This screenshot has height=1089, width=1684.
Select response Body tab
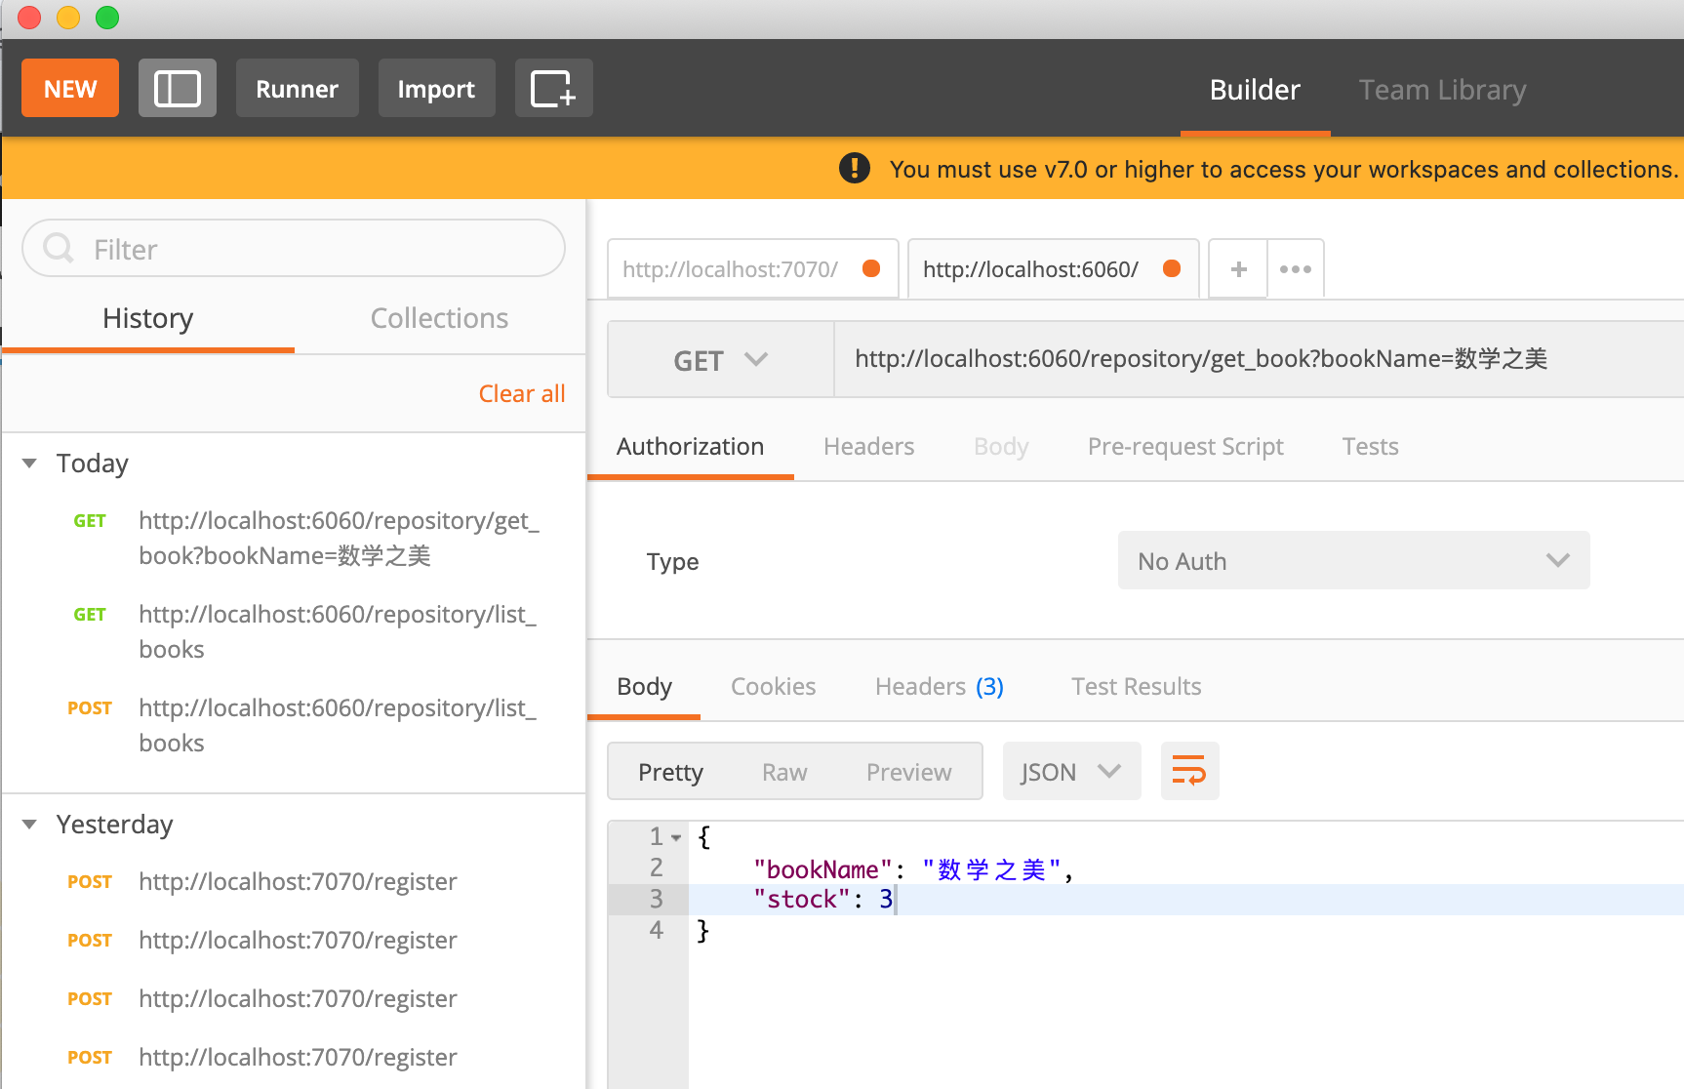644,686
